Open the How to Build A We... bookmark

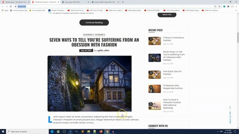pyautogui.click(x=37, y=10)
